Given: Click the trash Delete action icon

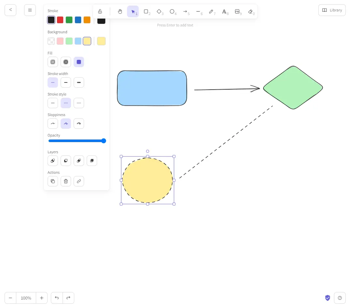Looking at the screenshot, I should click(66, 181).
